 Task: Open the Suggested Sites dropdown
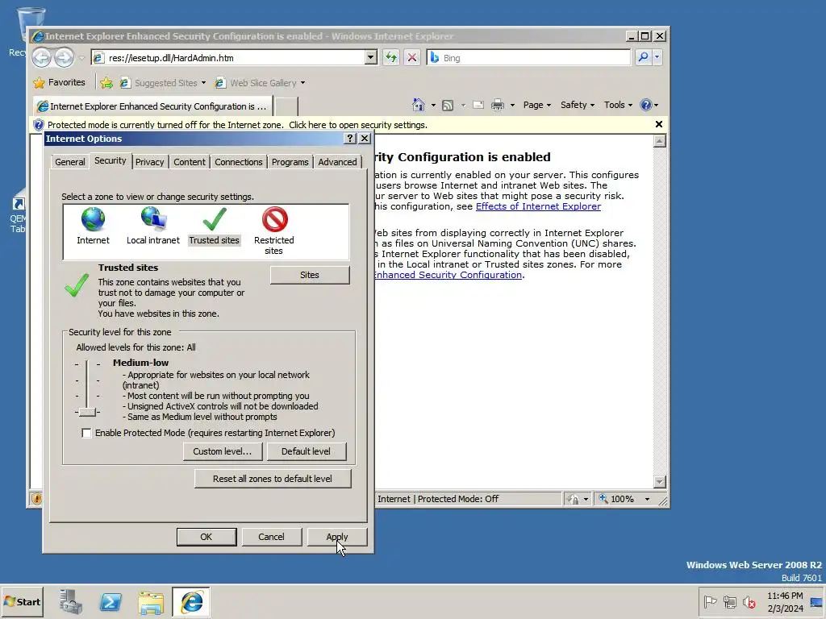pos(203,83)
